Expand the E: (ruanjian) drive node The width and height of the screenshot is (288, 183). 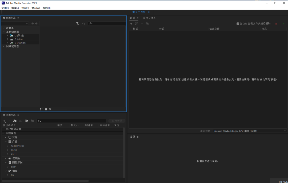tap(7, 43)
